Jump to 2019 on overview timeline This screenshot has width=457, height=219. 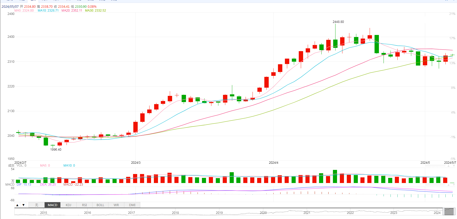pos(219,213)
